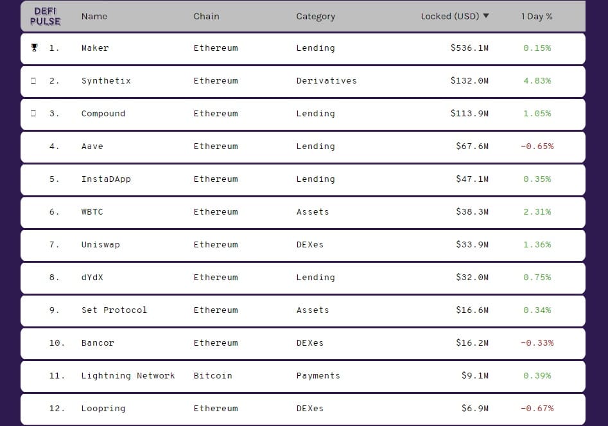Select the Uniswap row
The height and width of the screenshot is (426, 608).
(303, 245)
